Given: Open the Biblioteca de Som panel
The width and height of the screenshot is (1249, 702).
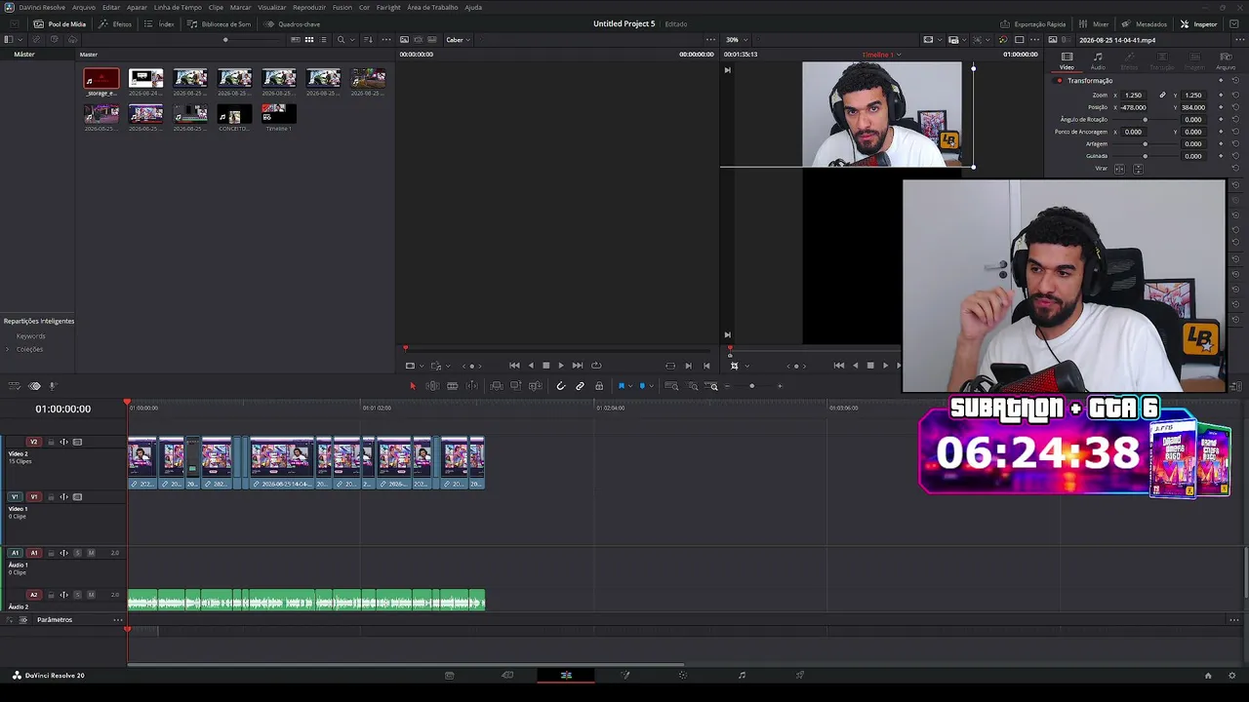Looking at the screenshot, I should click(x=219, y=24).
